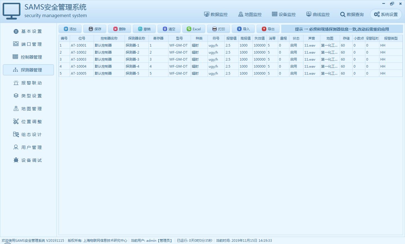The height and width of the screenshot is (244, 405).
Task: Click the 地图管理 map pin icon
Action: coord(16,109)
